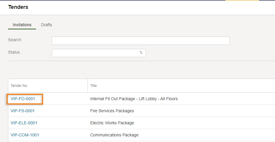Select the Commuincations Package title cell
Screen dimensions: 275x142
point(114,135)
